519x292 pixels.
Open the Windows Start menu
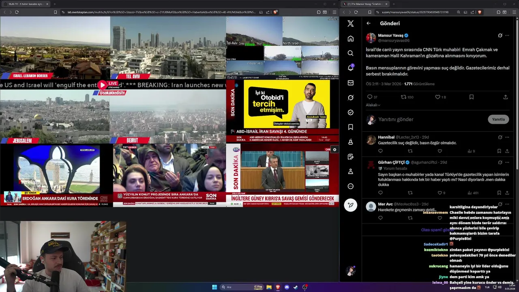point(214,287)
